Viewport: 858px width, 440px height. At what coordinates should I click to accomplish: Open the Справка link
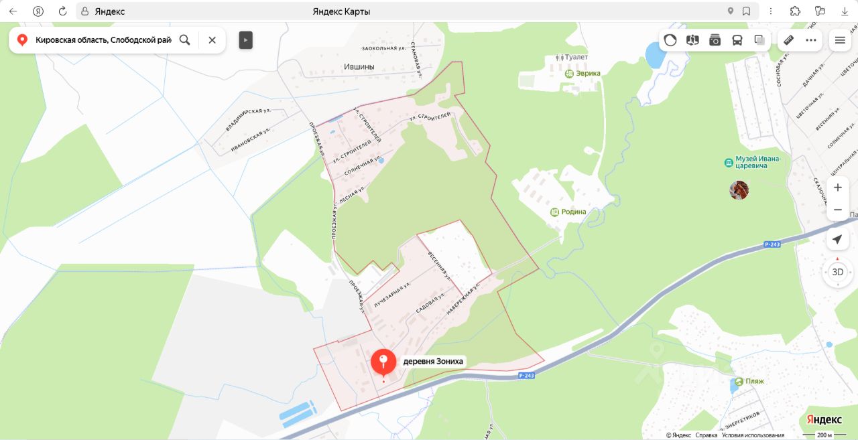(x=706, y=435)
